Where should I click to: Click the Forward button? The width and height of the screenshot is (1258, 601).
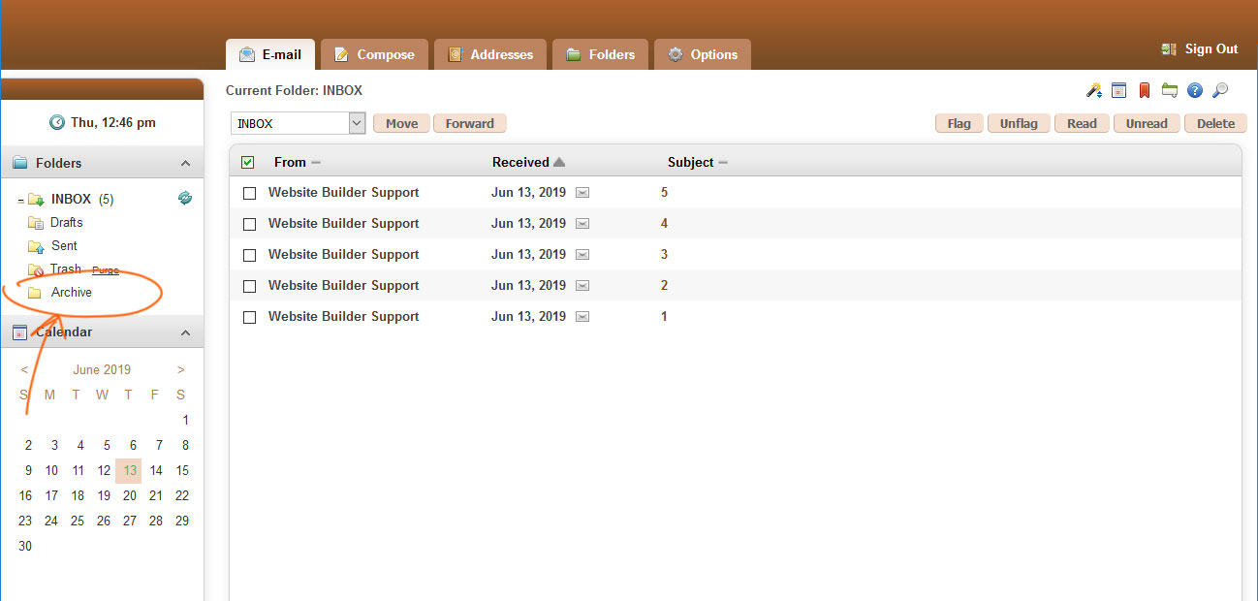point(470,123)
